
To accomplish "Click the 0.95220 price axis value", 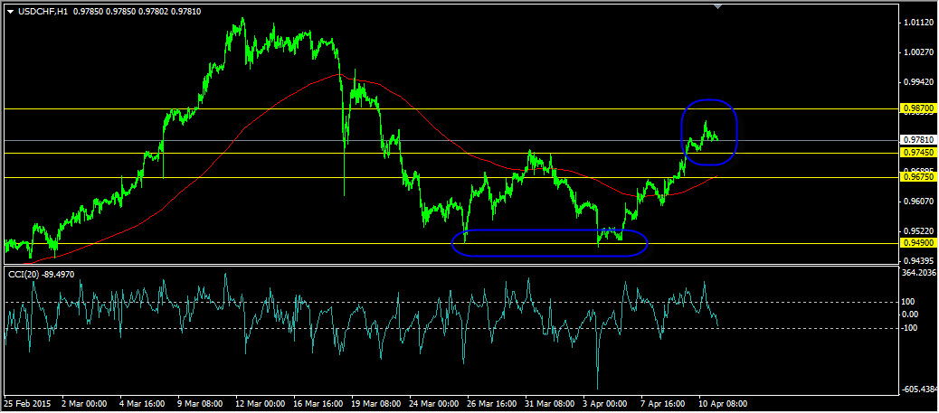I will pos(920,231).
